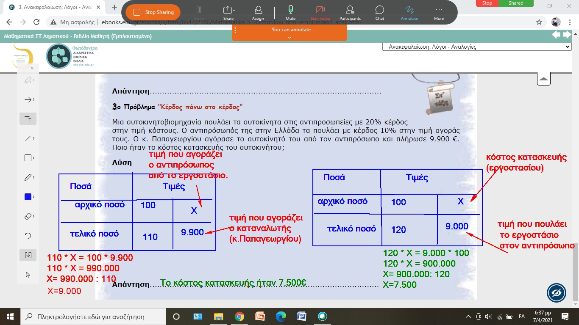Screen dimensions: 579x325
Task: Open Microsoft Edge from taskbar
Action: pyautogui.click(x=281, y=316)
